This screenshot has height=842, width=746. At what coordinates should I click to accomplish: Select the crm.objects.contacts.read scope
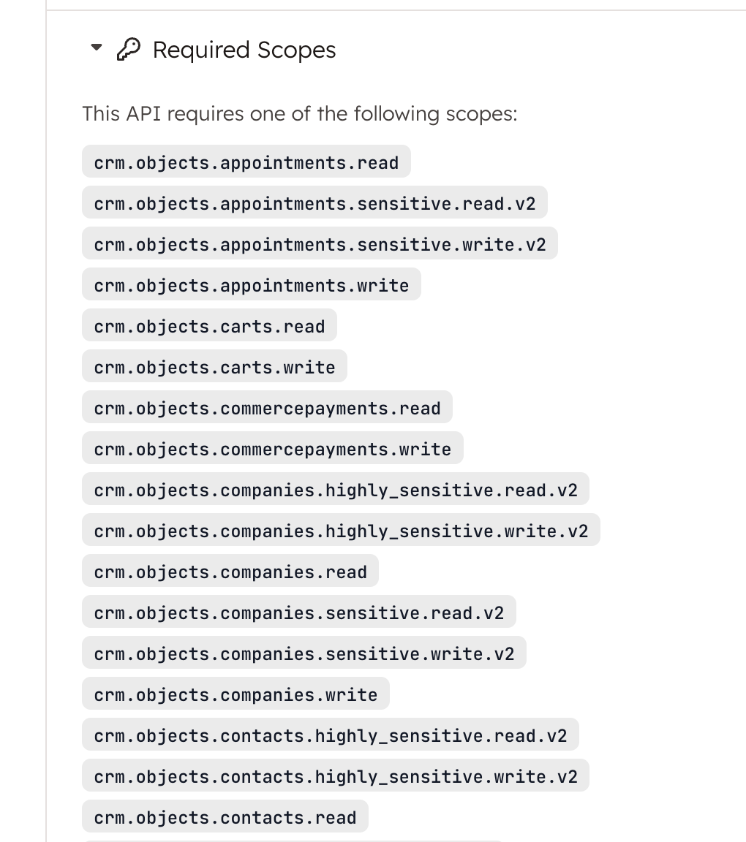(x=225, y=817)
